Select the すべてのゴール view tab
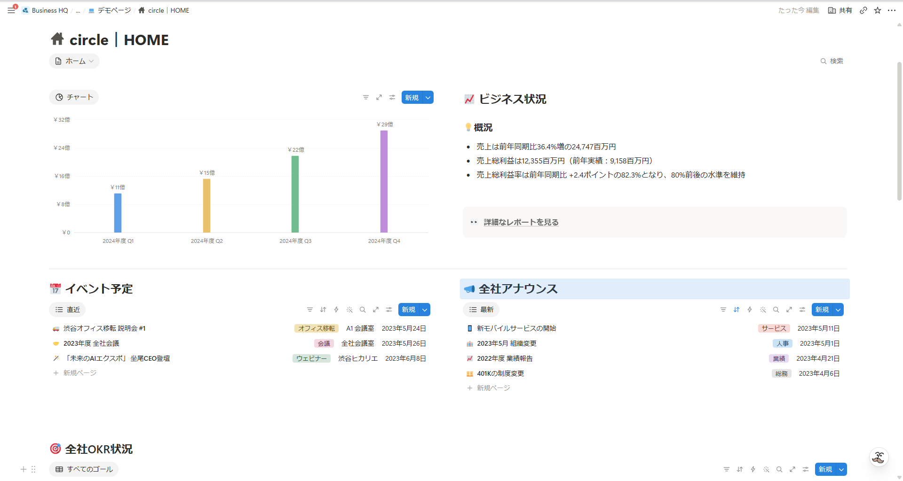 [x=84, y=469]
